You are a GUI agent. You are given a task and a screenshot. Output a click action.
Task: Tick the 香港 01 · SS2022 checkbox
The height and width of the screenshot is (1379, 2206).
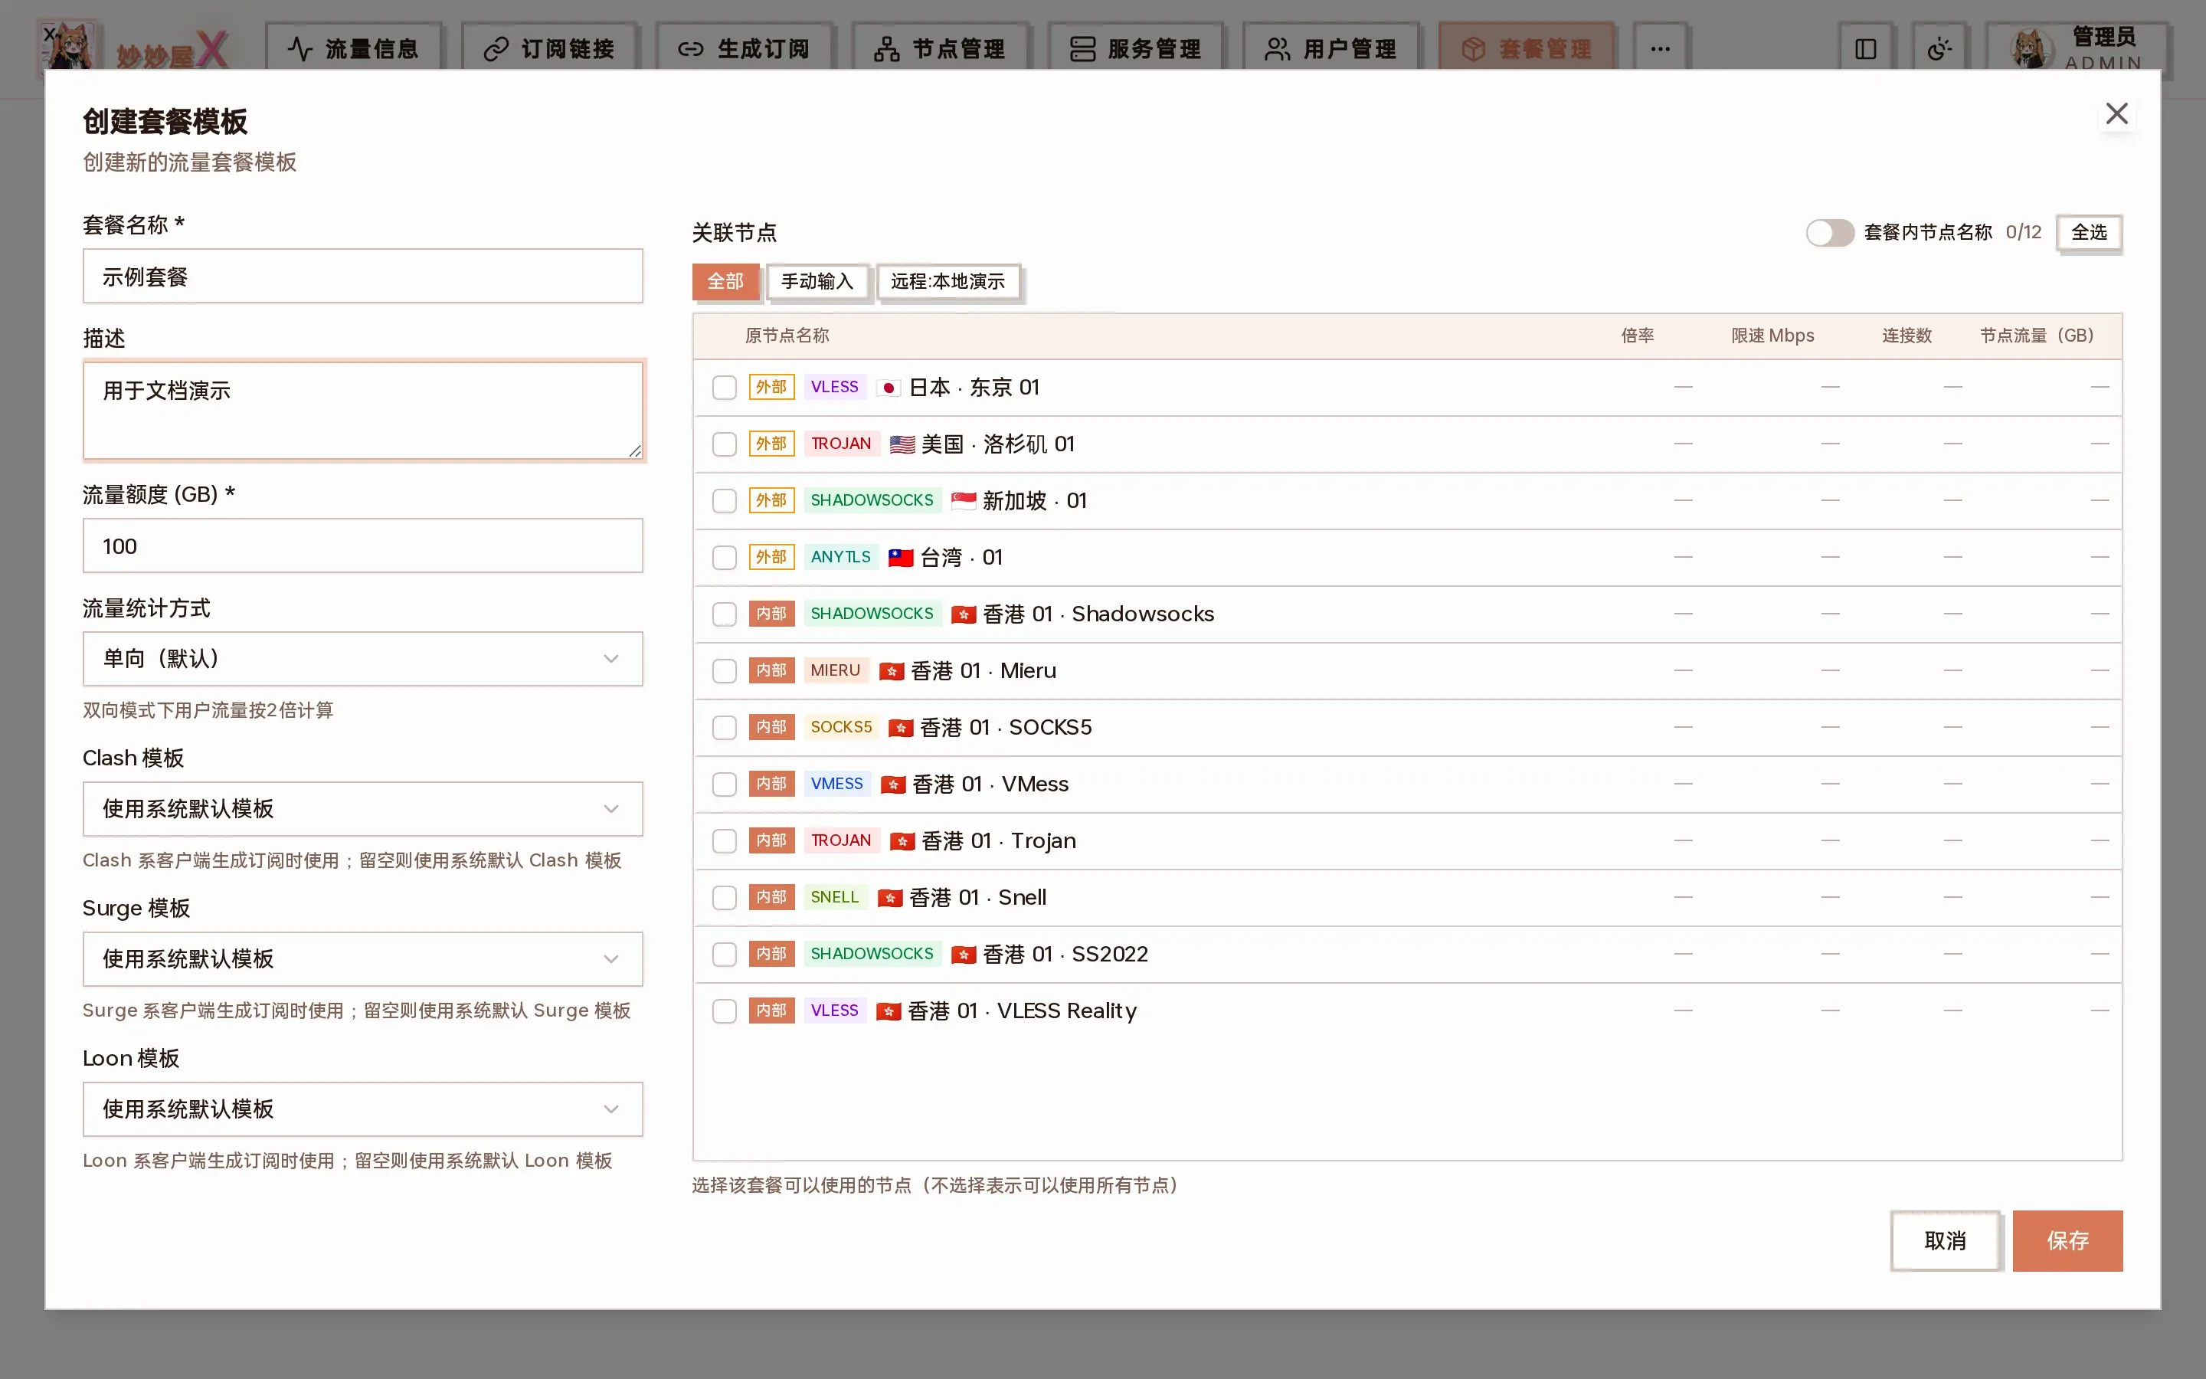[724, 954]
